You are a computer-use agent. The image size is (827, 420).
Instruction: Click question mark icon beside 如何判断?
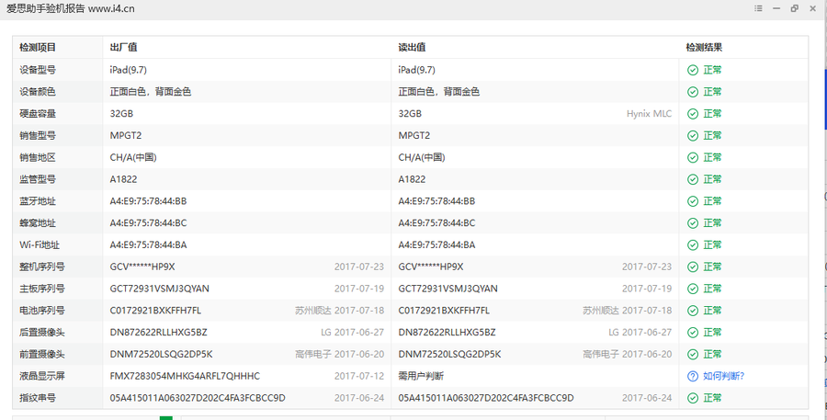pos(693,376)
